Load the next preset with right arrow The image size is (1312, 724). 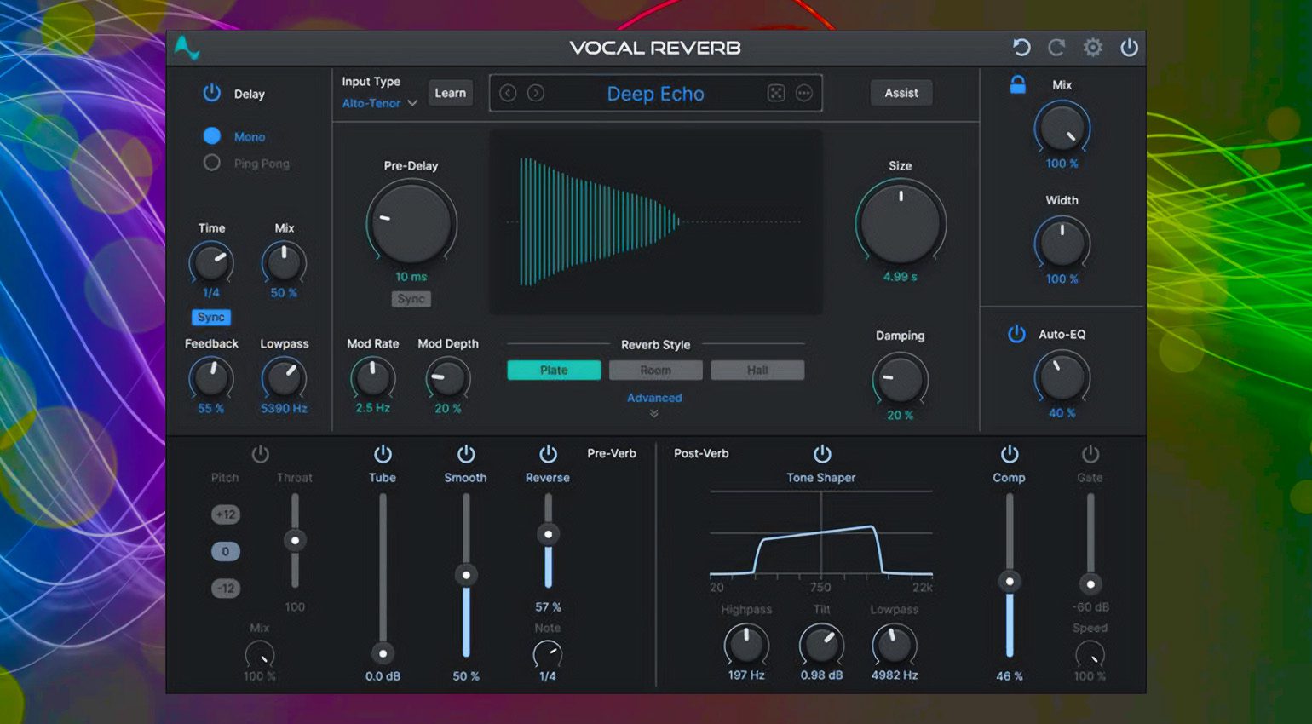click(536, 93)
